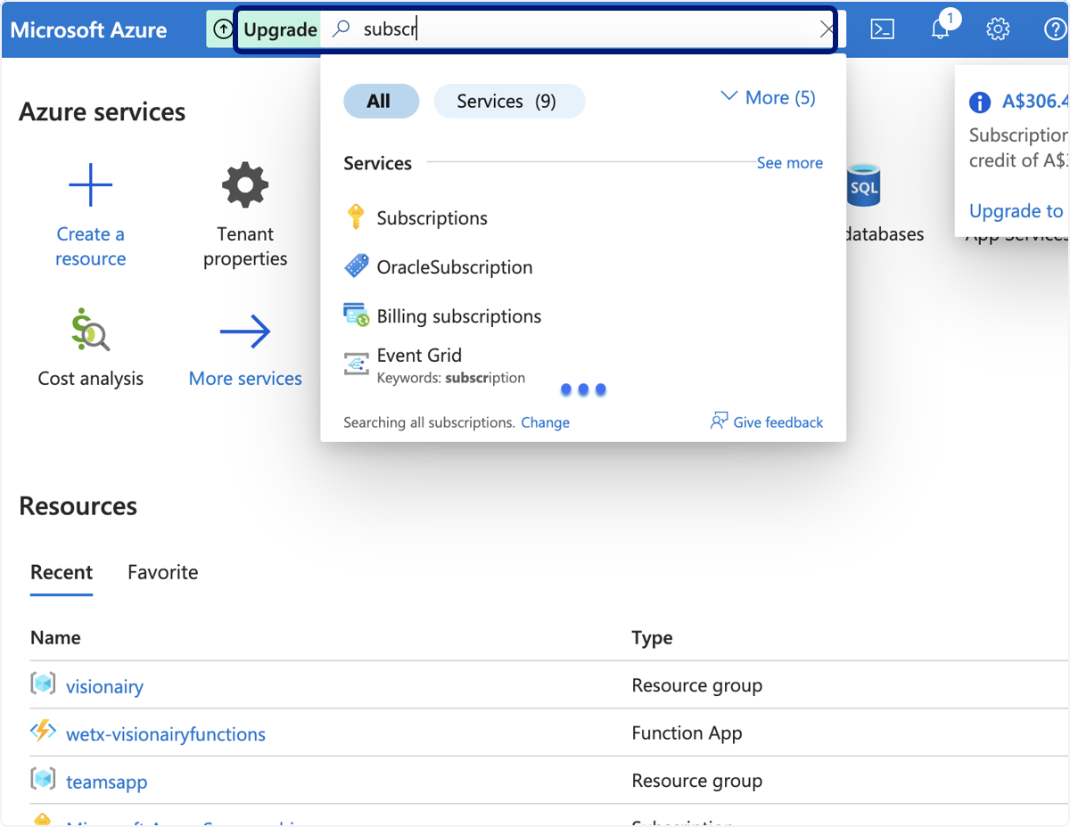This screenshot has width=1070, height=827.
Task: Open the help question mark icon
Action: [x=1055, y=29]
